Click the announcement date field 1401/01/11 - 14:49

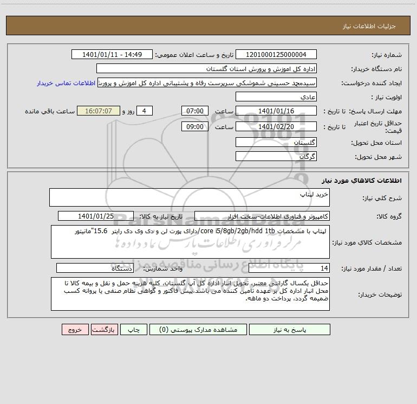pyautogui.click(x=112, y=54)
